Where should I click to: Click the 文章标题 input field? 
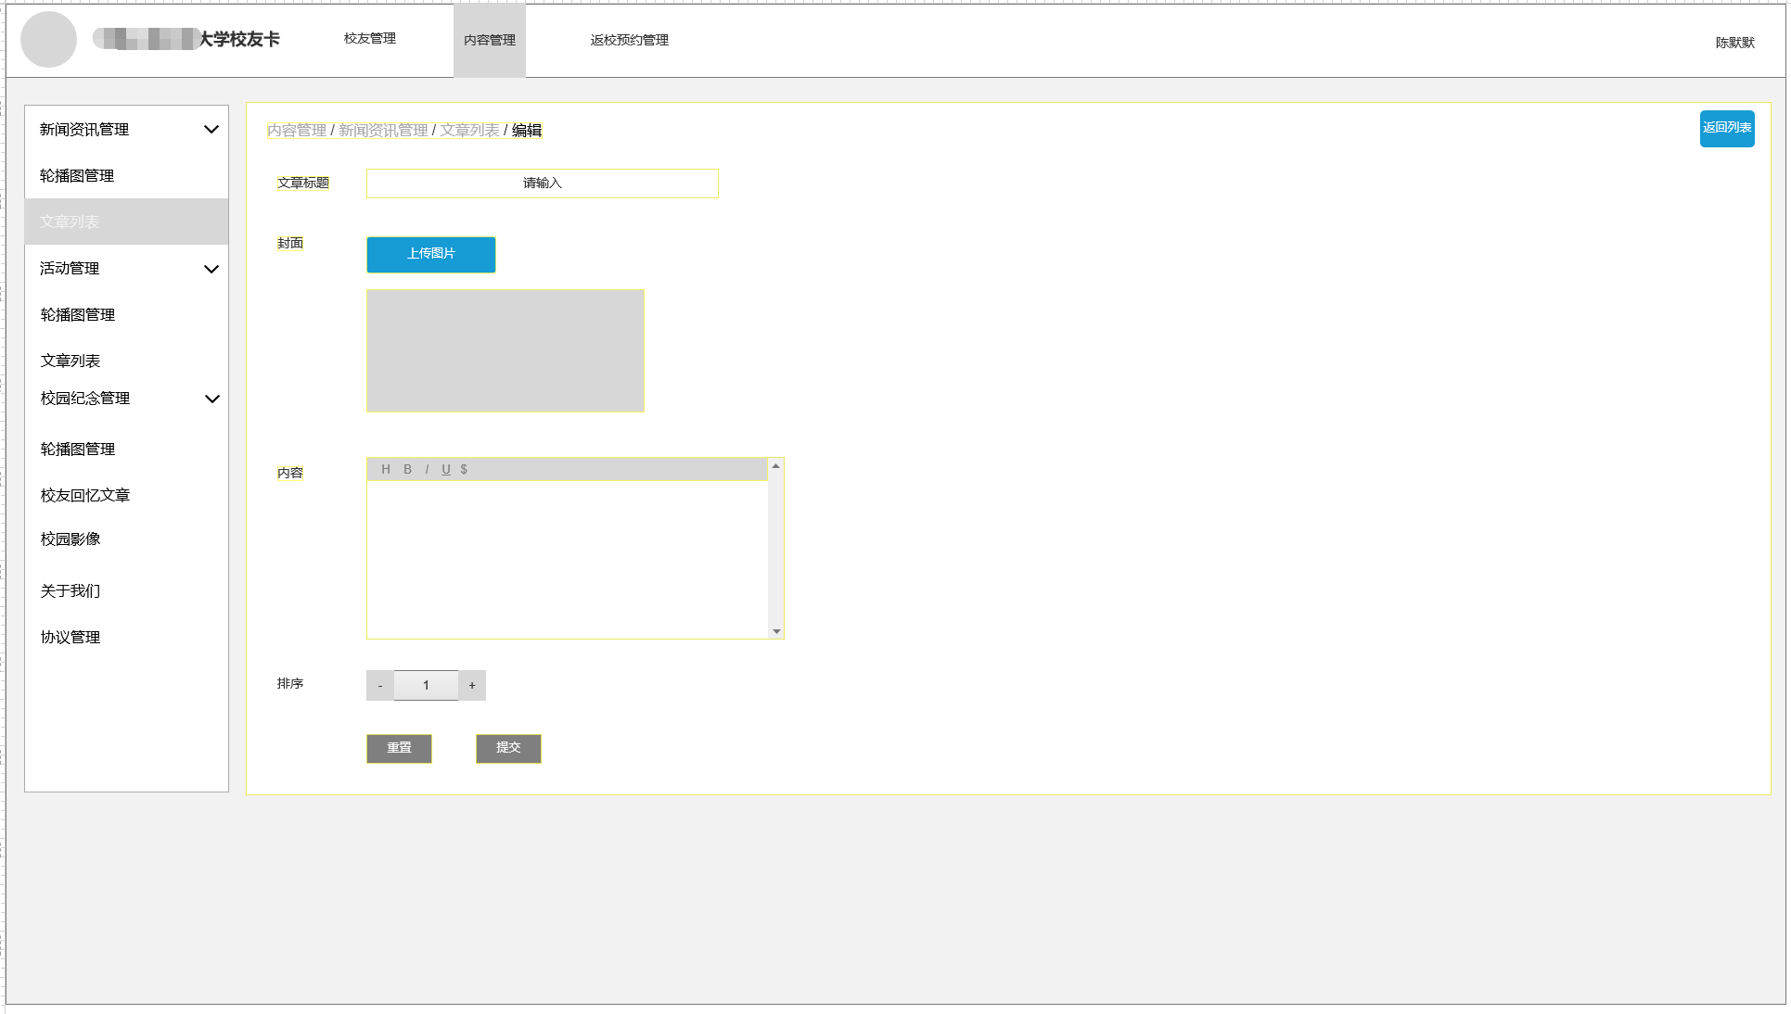(543, 184)
